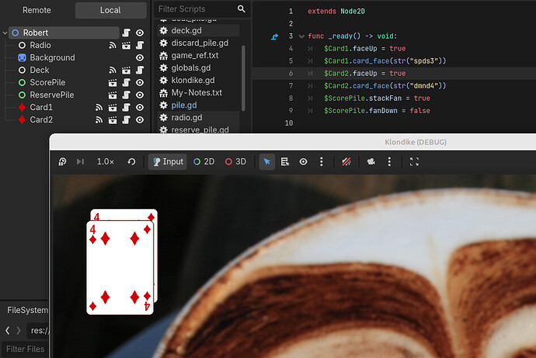Open Radio node's scene in editor icon

[x=126, y=45]
